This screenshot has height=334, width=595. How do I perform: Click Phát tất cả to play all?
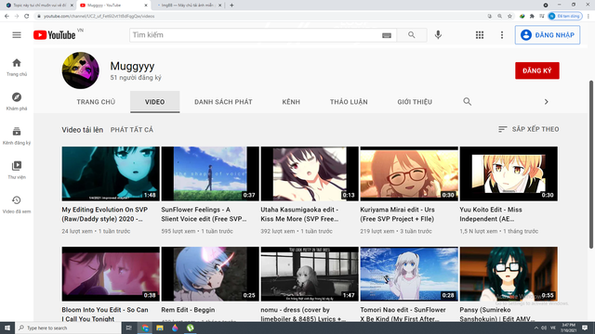pos(132,130)
